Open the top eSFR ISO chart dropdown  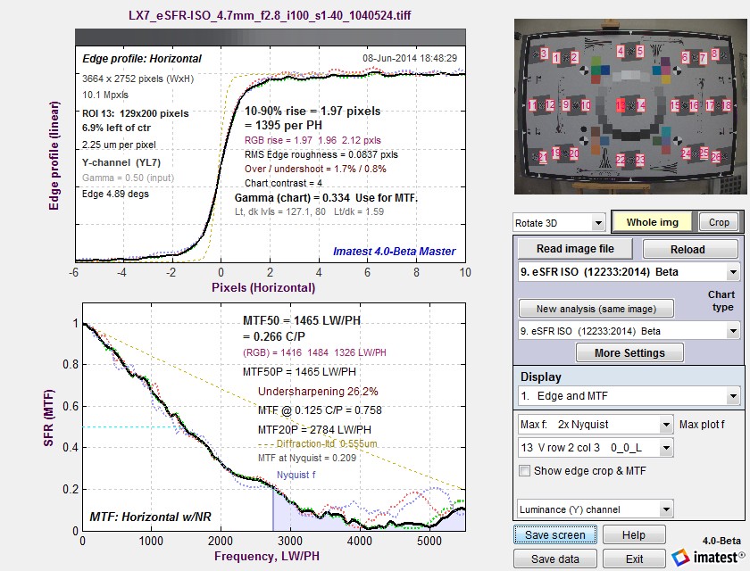(x=629, y=272)
